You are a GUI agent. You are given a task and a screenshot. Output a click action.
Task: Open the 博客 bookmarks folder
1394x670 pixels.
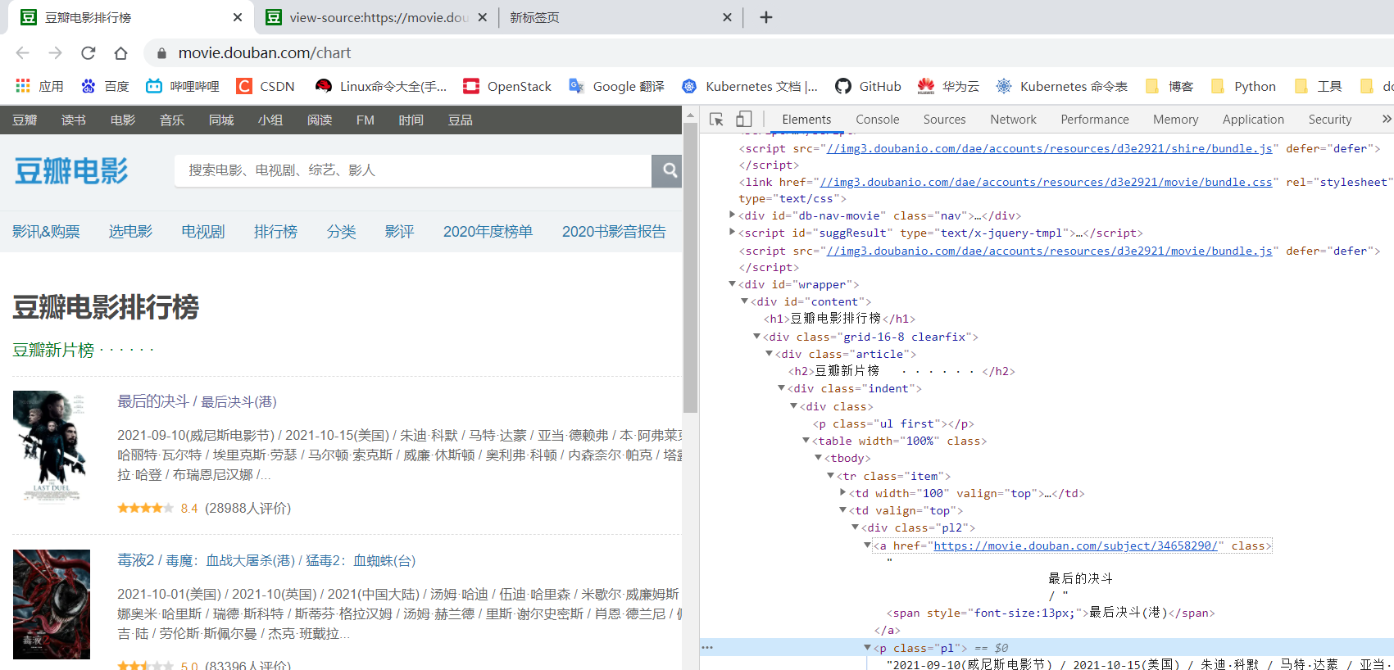pyautogui.click(x=1169, y=86)
